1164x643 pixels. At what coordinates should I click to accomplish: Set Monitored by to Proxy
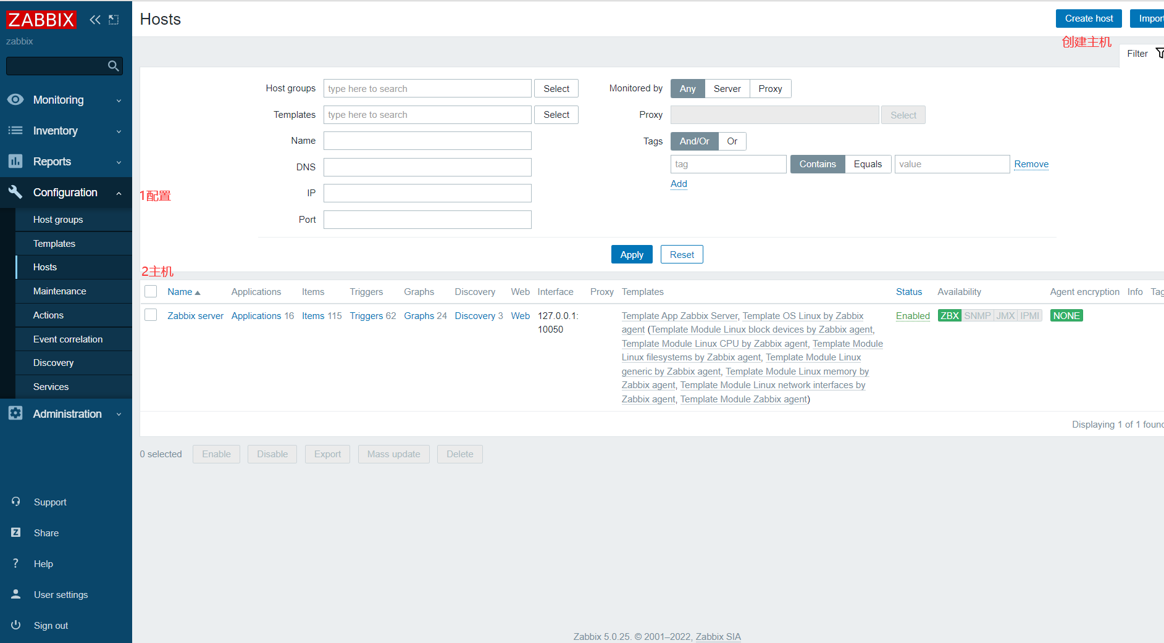(x=771, y=89)
